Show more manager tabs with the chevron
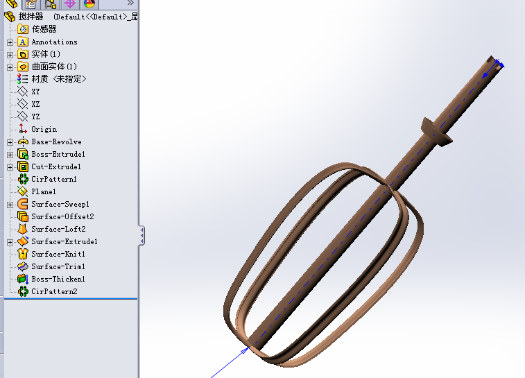The height and width of the screenshot is (378, 525). pyautogui.click(x=130, y=3)
